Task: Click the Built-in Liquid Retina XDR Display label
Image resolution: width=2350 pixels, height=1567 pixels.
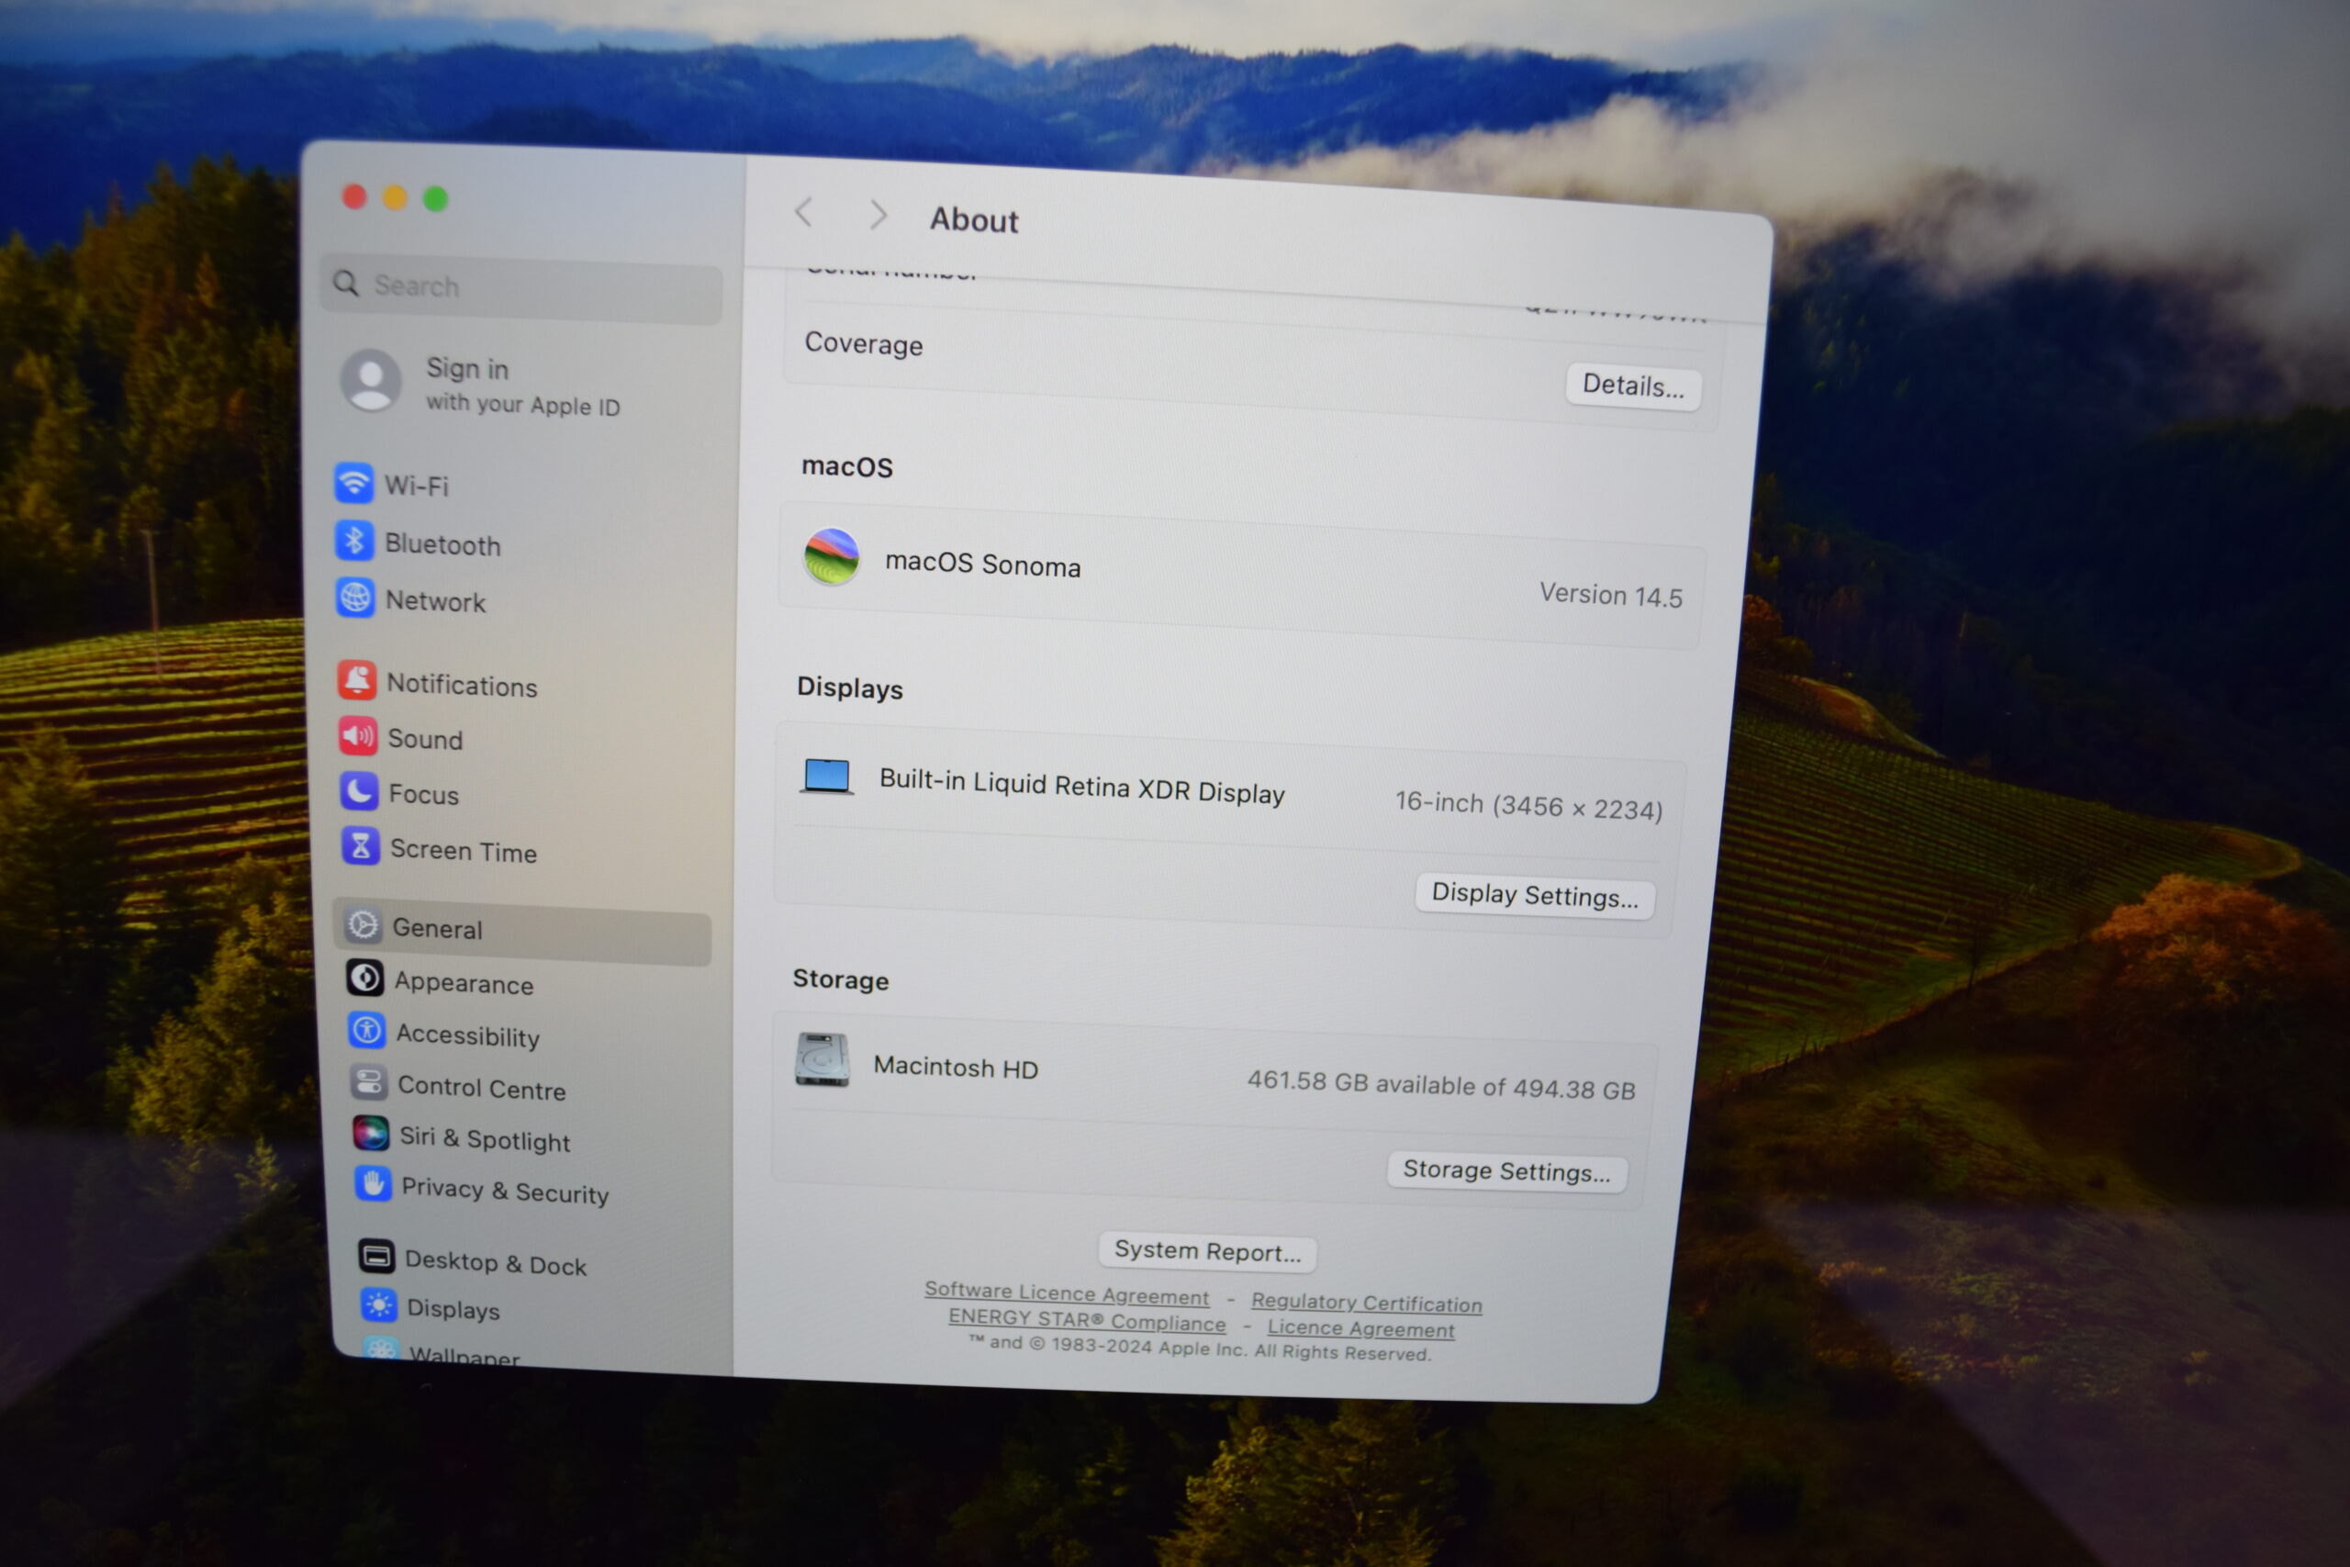Action: click(1082, 786)
